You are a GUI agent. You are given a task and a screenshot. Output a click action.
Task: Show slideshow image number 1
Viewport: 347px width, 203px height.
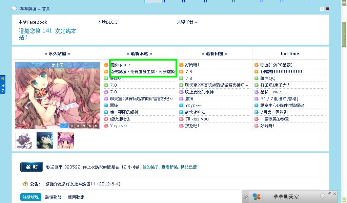click(64, 126)
